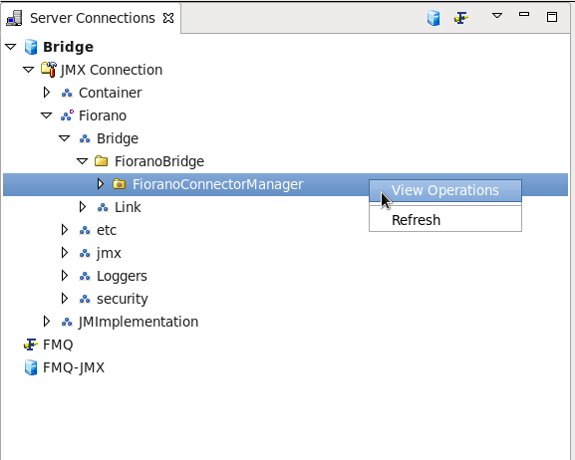Choose View Operations from context menu
The image size is (575, 460).
click(x=445, y=190)
